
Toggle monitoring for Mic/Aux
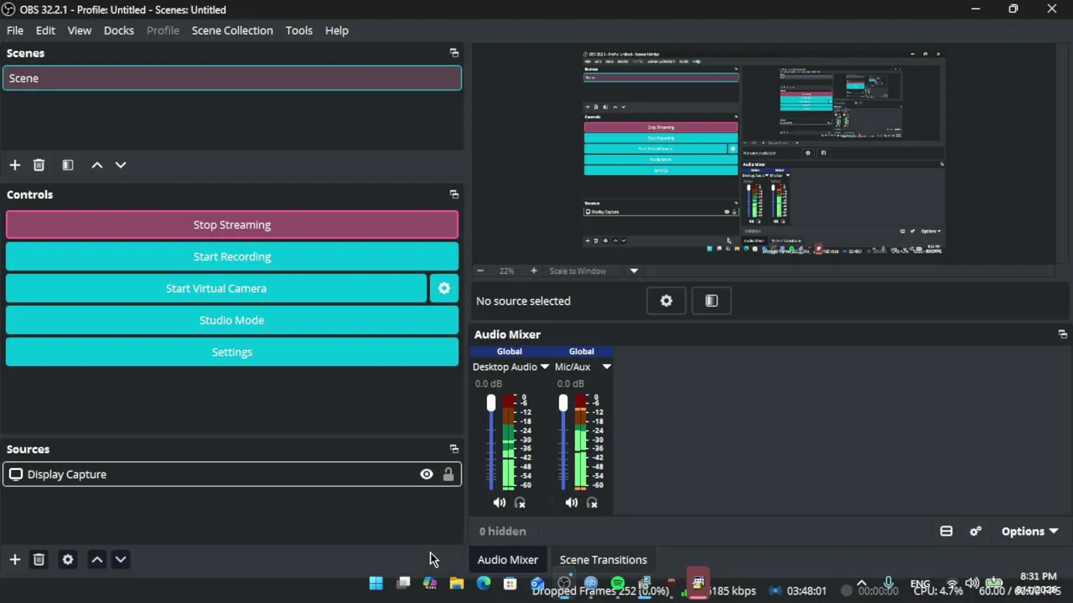(592, 502)
